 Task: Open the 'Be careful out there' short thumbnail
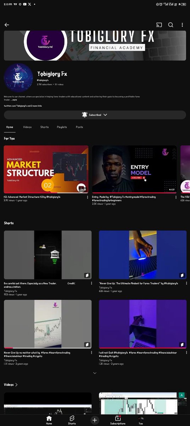[x=47, y=255]
